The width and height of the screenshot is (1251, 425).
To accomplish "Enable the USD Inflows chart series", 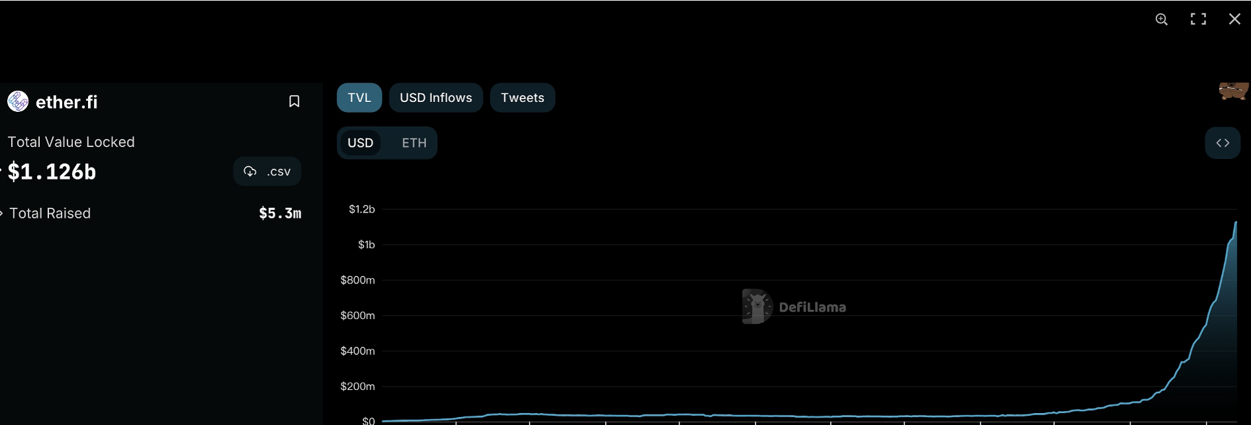I will click(x=436, y=98).
